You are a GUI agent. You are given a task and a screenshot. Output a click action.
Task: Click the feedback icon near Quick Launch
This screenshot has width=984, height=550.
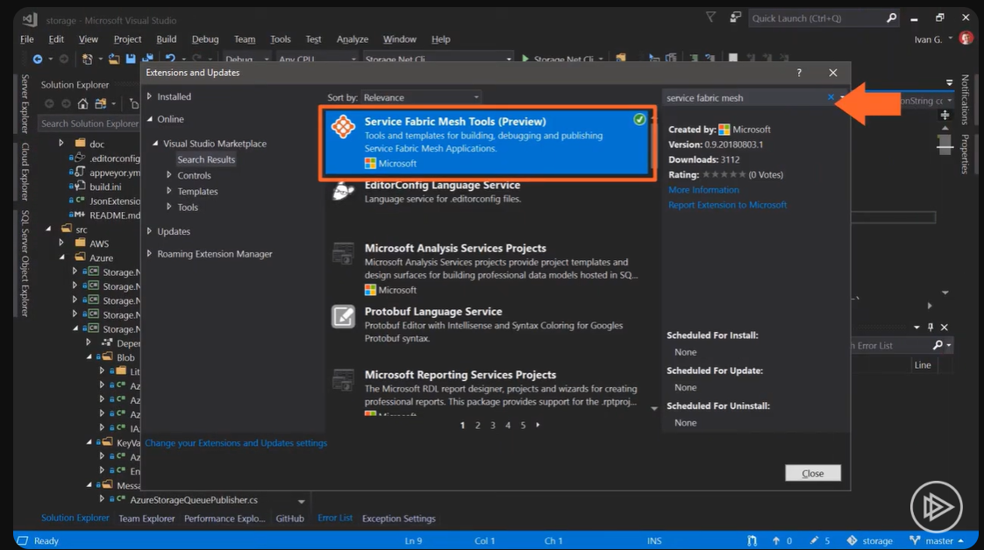(x=735, y=18)
